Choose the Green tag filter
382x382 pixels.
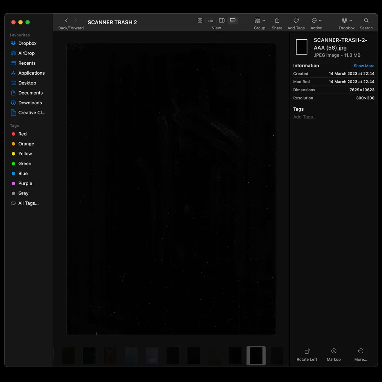tap(25, 163)
